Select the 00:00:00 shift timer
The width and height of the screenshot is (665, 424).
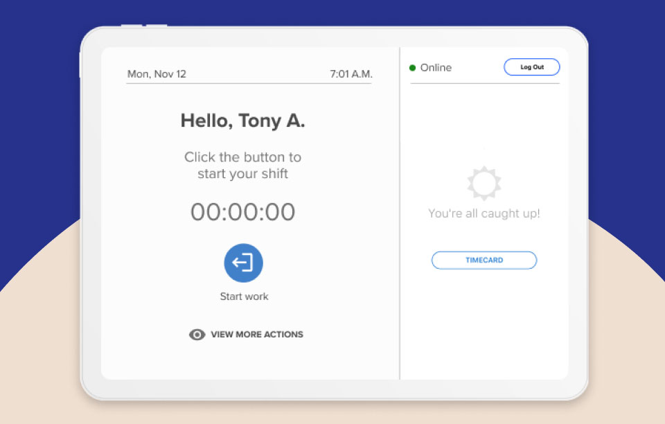[243, 211]
